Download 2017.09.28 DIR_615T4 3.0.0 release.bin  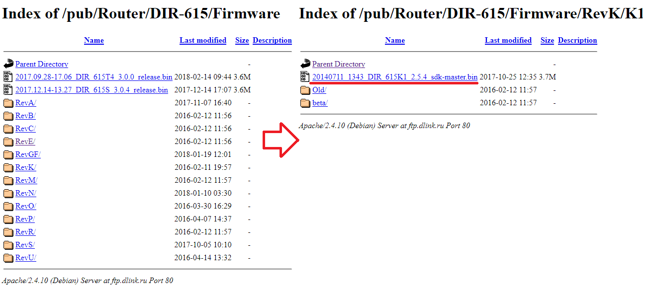(x=94, y=77)
